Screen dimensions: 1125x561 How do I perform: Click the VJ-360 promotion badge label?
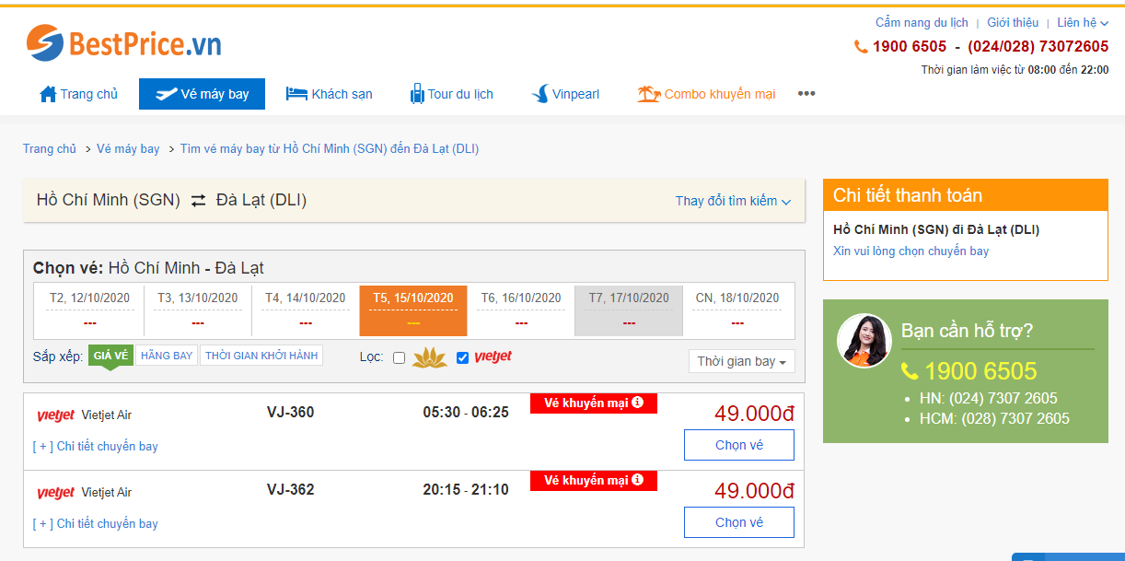tap(594, 403)
